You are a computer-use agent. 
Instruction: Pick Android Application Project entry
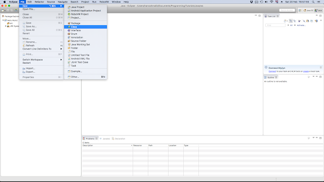tap(86, 11)
